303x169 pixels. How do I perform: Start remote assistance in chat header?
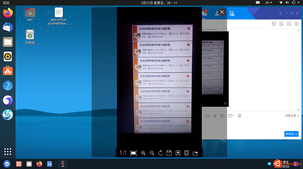tap(274, 24)
